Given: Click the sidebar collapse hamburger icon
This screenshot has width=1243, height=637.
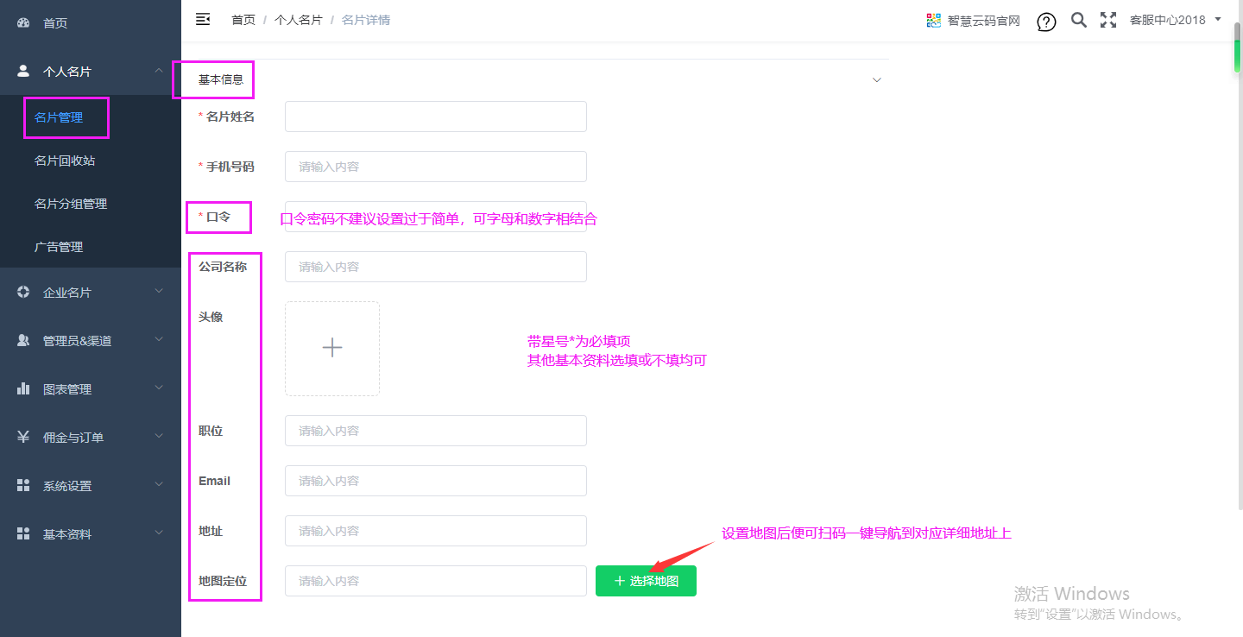Looking at the screenshot, I should (203, 19).
